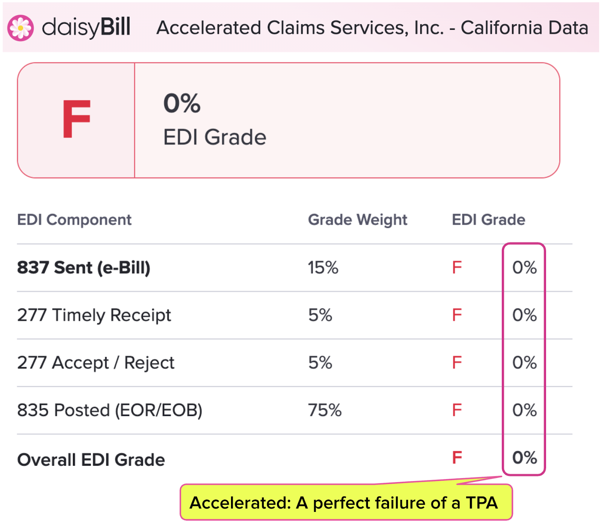Click the Accelerated Claims Services page title

click(x=372, y=28)
